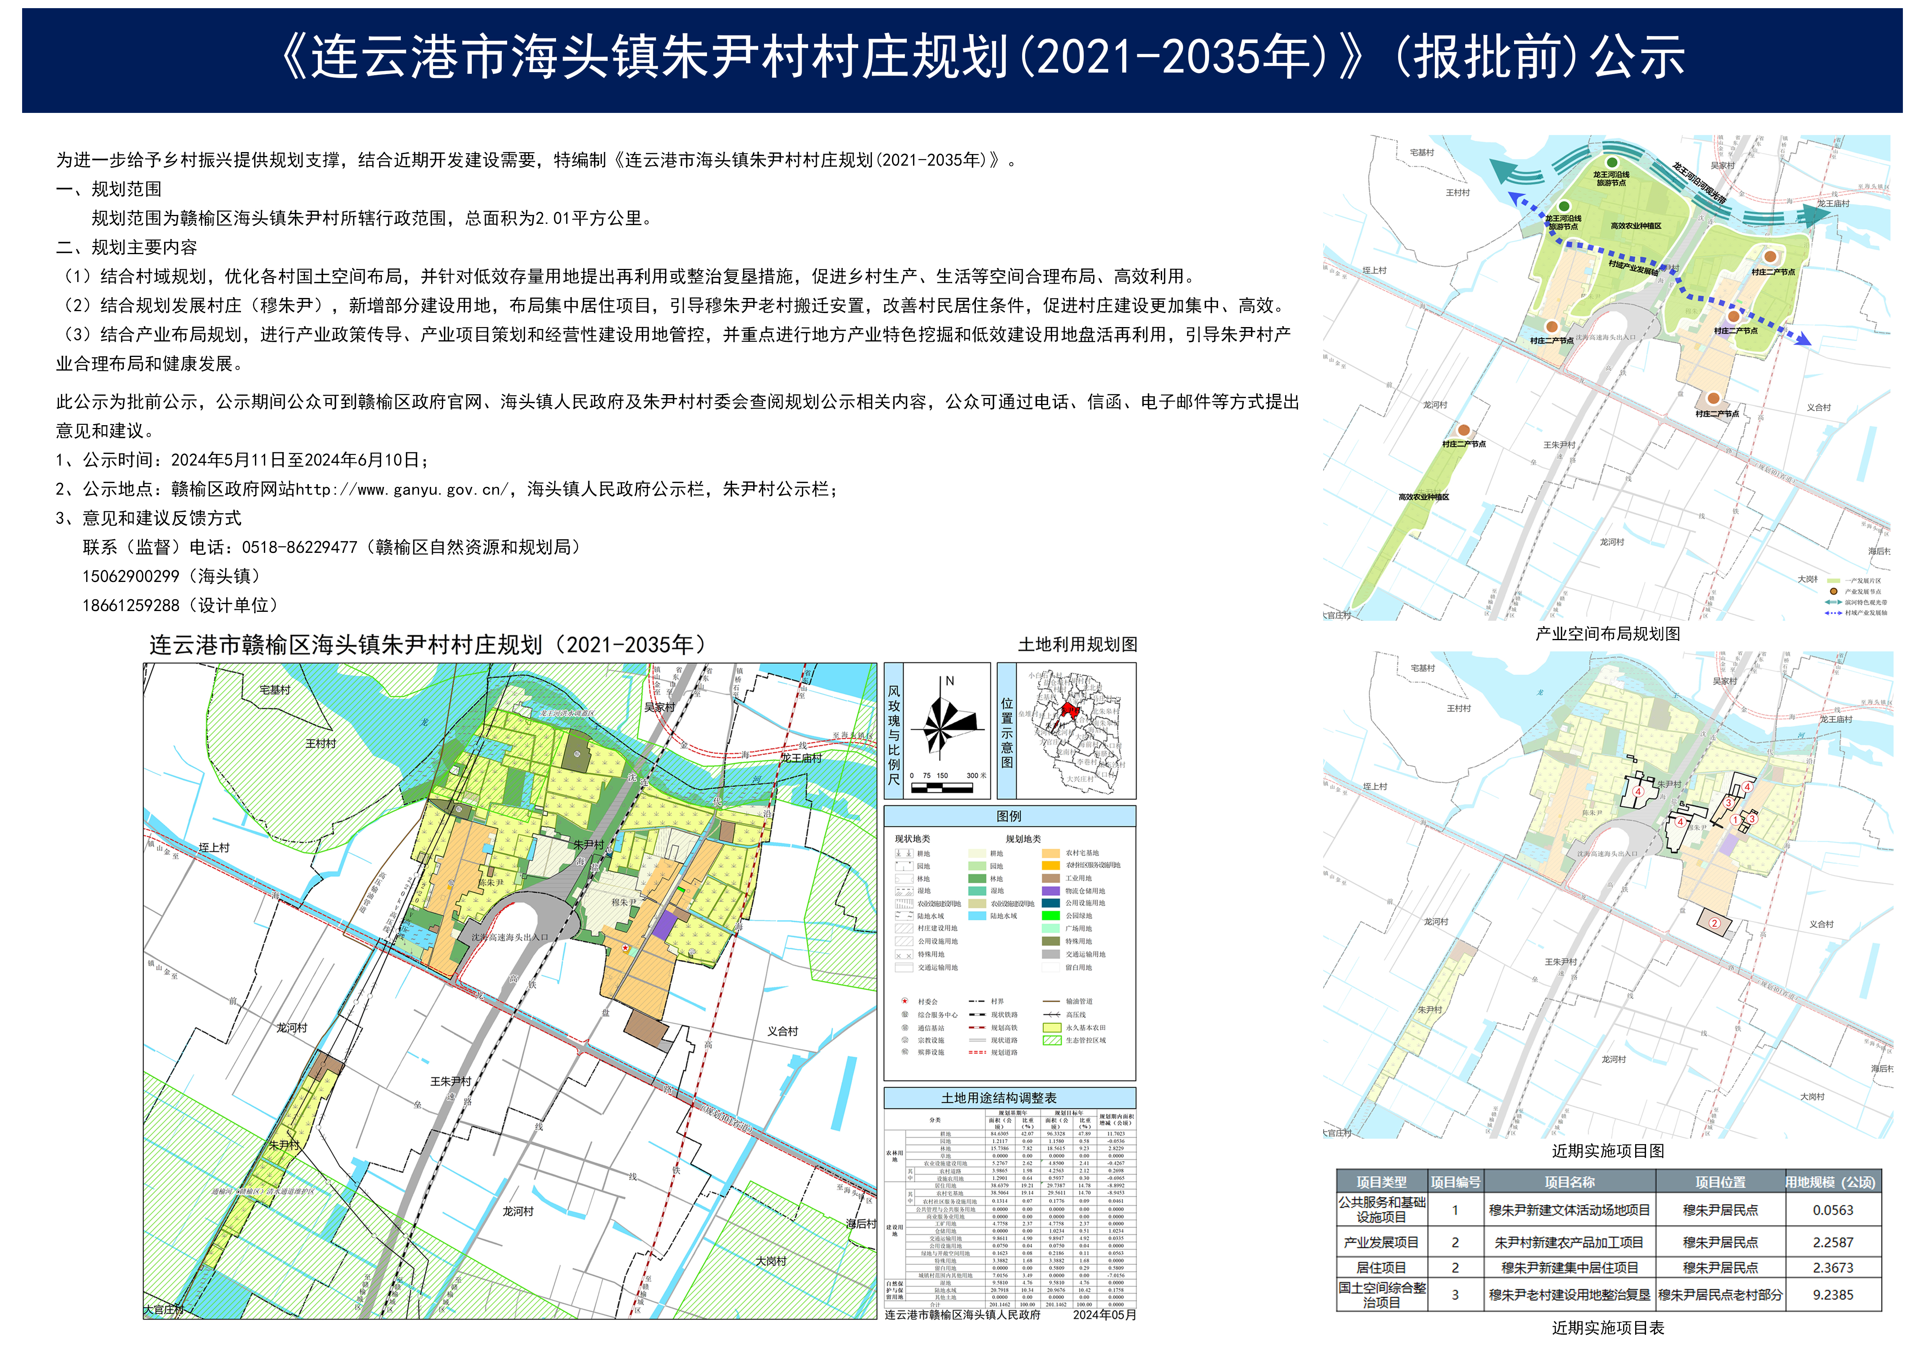The height and width of the screenshot is (1361, 1925).
Task: Click the 国土空间综合整治项目 type cell
Action: click(1382, 1295)
